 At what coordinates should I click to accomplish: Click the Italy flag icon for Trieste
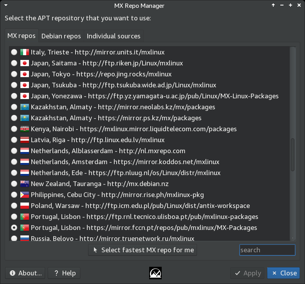(24, 52)
